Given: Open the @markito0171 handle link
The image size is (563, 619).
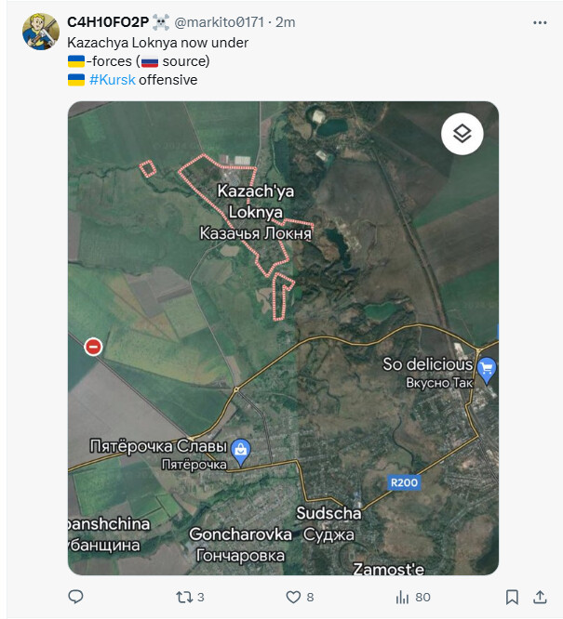Looking at the screenshot, I should tap(221, 21).
